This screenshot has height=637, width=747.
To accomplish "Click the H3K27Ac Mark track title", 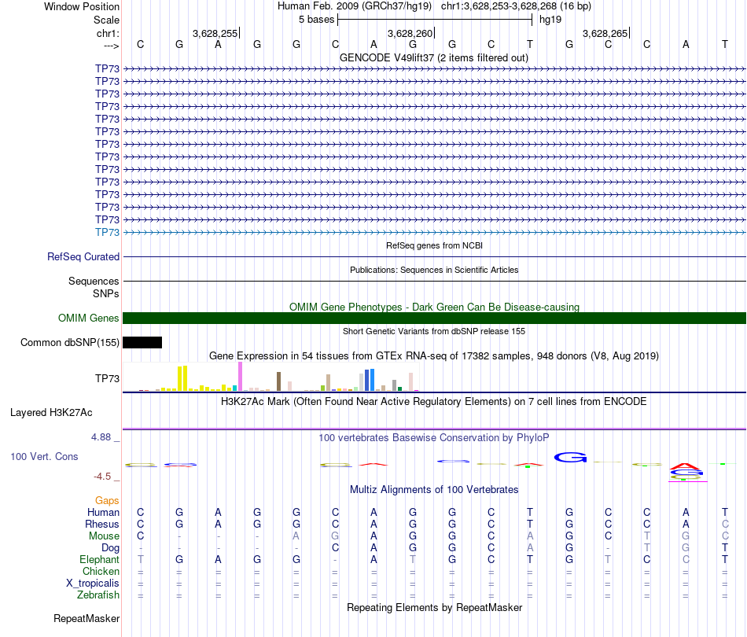I will pos(433,402).
